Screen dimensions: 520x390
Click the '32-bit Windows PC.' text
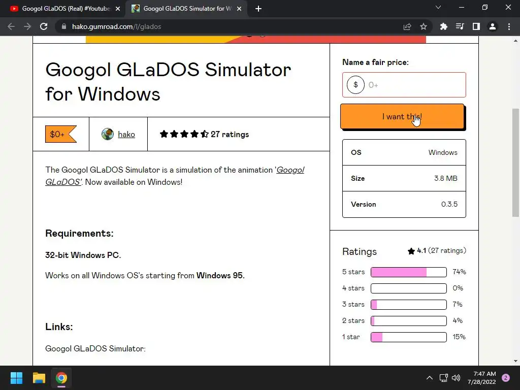pos(83,255)
